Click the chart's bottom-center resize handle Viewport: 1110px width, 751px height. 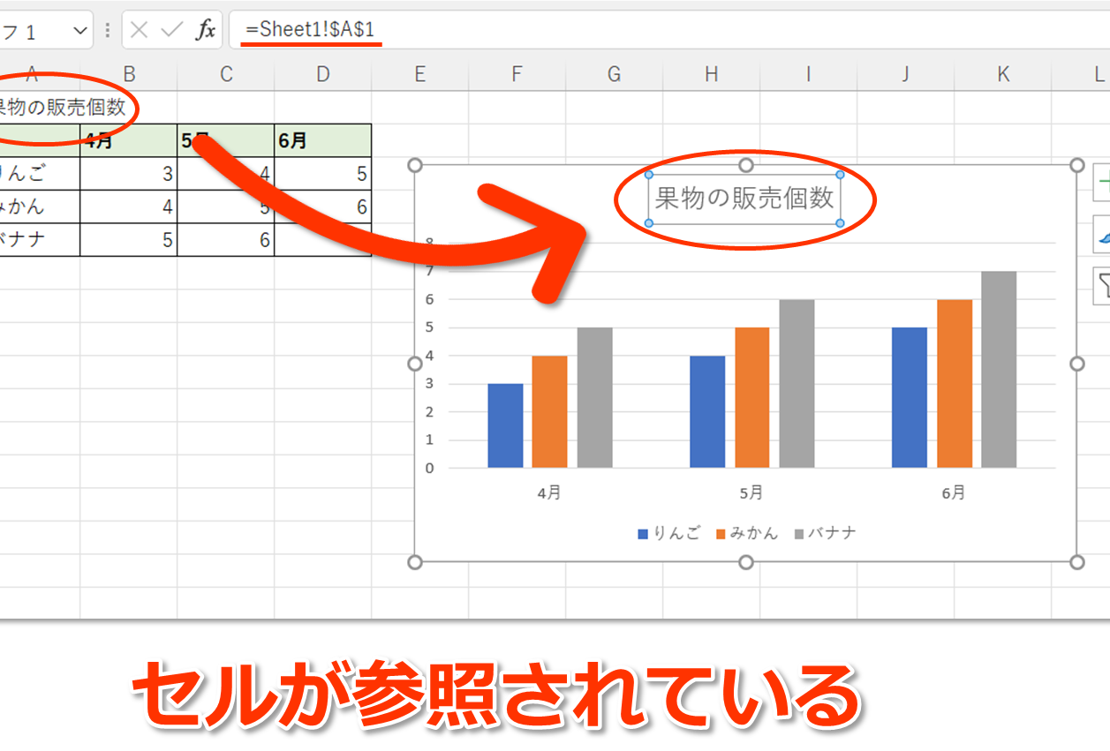tap(746, 562)
